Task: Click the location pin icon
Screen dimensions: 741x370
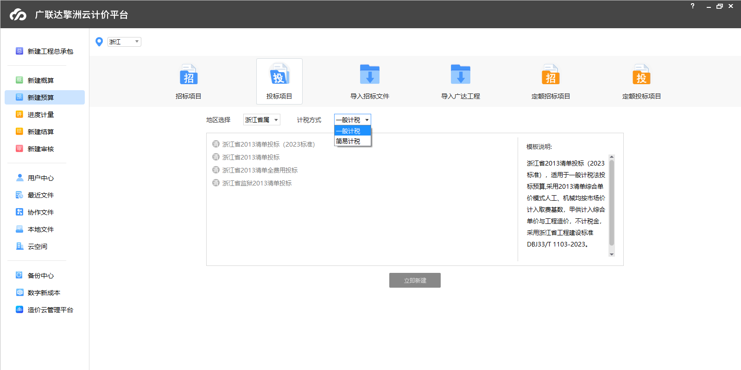Action: click(x=99, y=42)
